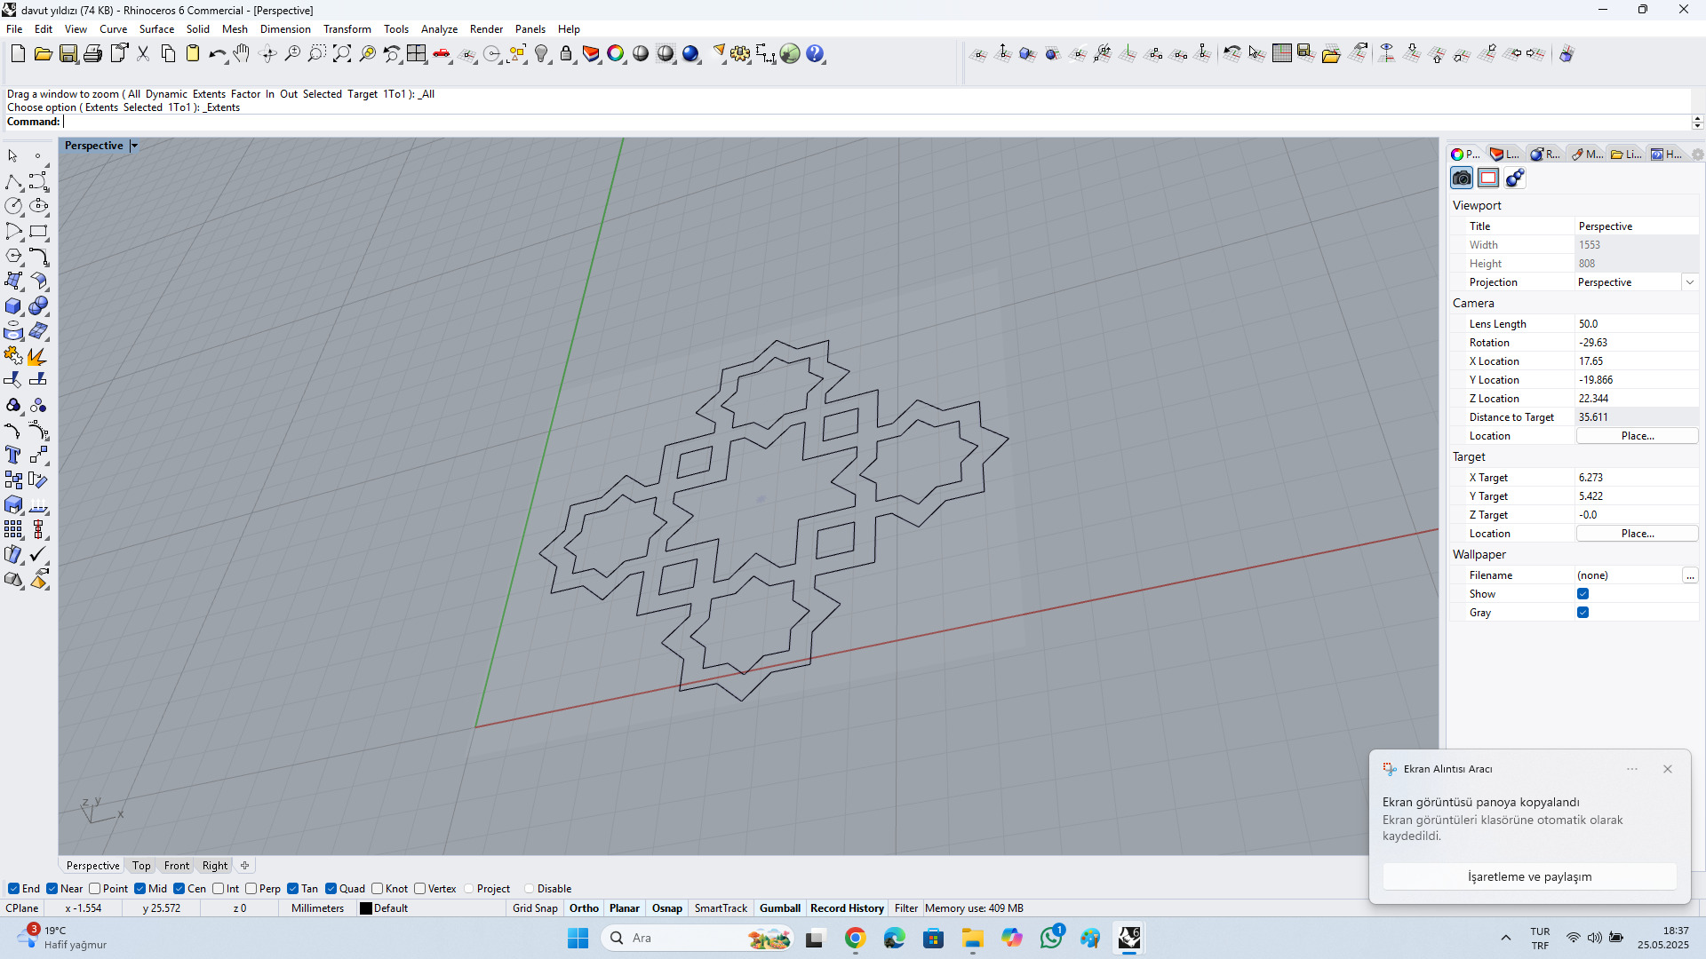Uncheck the Wallpaper Show checkbox

point(1582,594)
